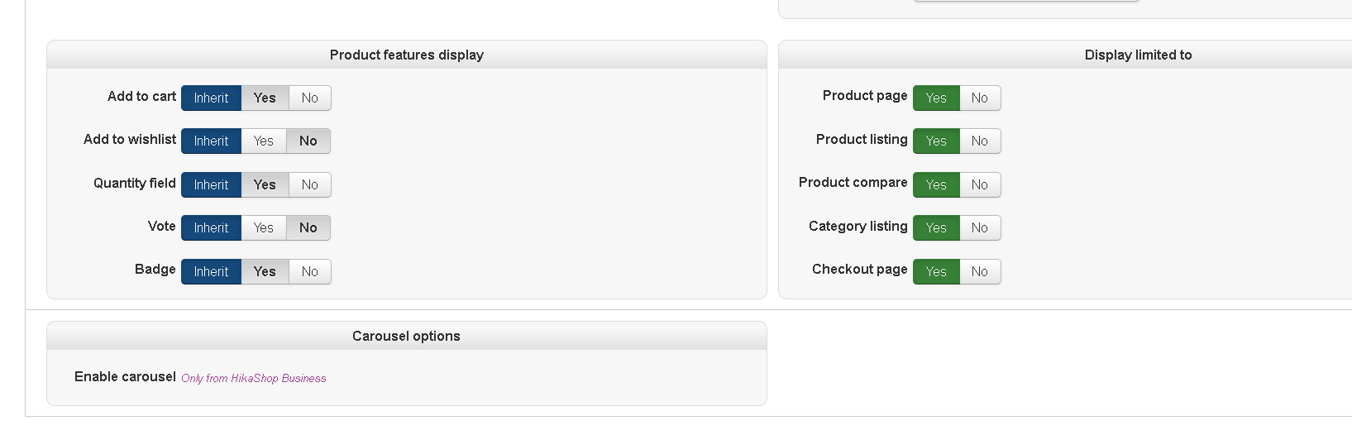
Task: Enable Vote with Yes
Action: 264,227
